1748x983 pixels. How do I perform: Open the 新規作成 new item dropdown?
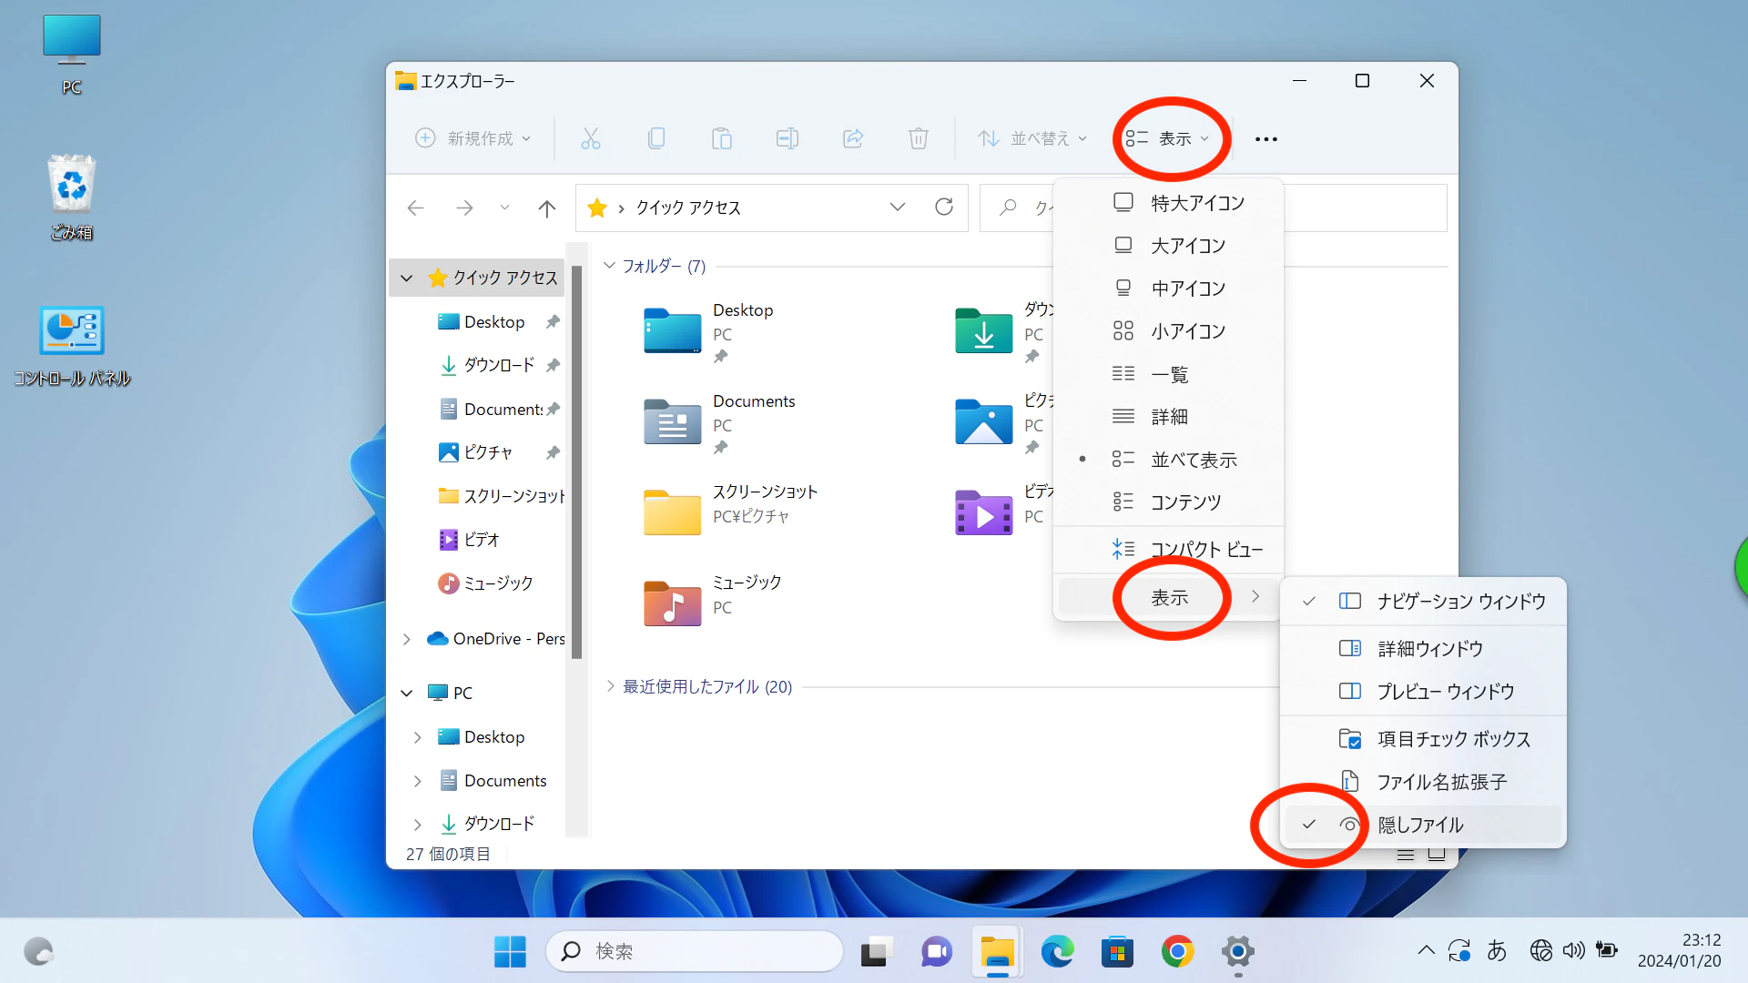(473, 138)
